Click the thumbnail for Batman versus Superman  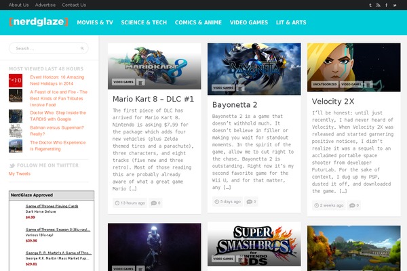pos(16,131)
